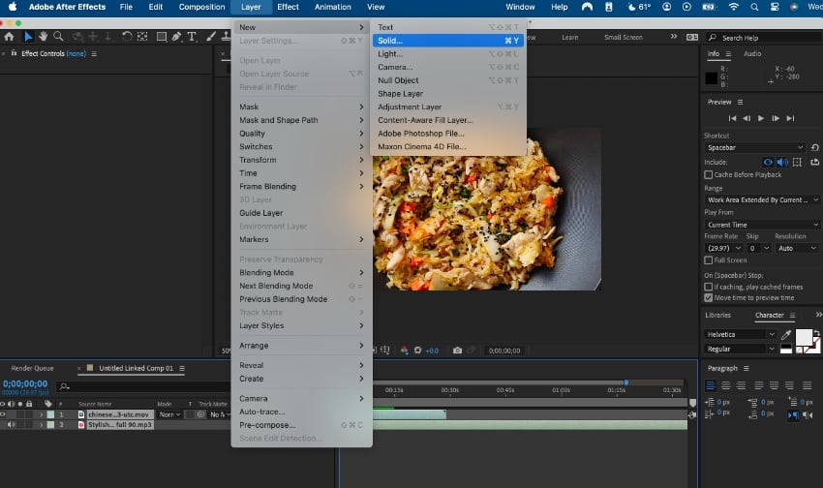
Task: Toggle Include overlays icon in Preview
Action: [797, 162]
